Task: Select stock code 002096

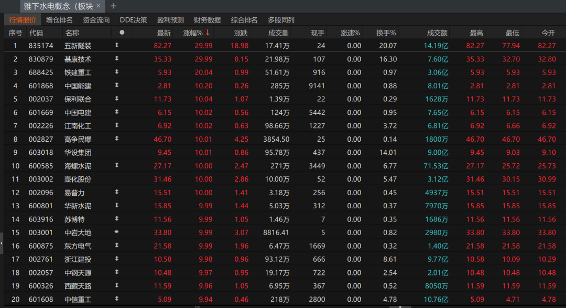Action: pyautogui.click(x=41, y=193)
